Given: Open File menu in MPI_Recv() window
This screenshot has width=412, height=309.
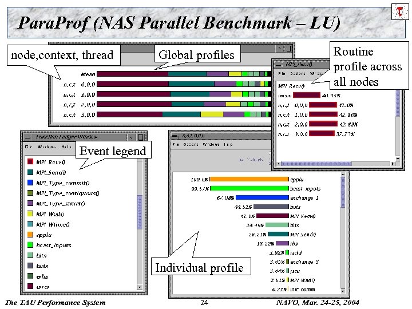Looking at the screenshot, I should [282, 74].
